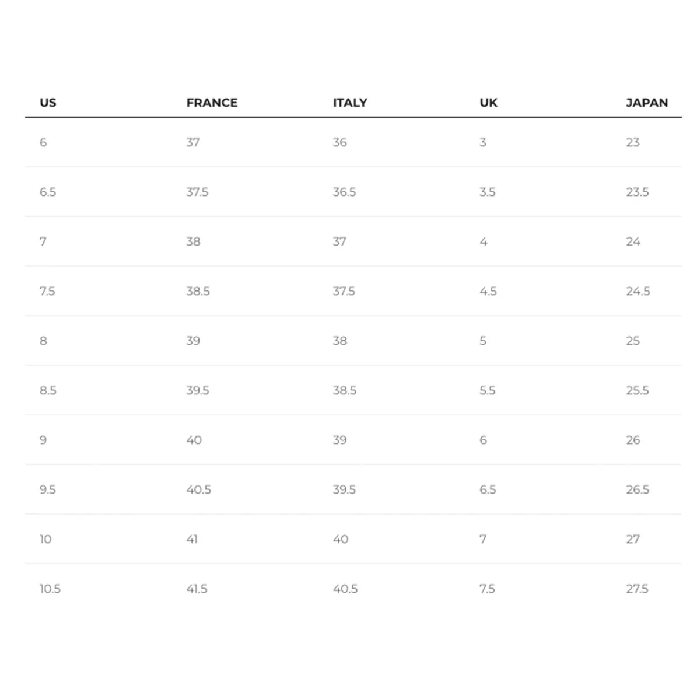
Task: Click the US column header
Action: tap(48, 103)
